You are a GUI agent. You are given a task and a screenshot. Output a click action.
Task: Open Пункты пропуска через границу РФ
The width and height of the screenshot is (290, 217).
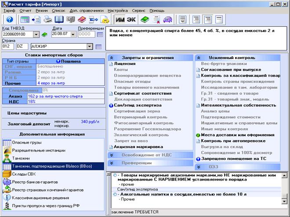53,206
